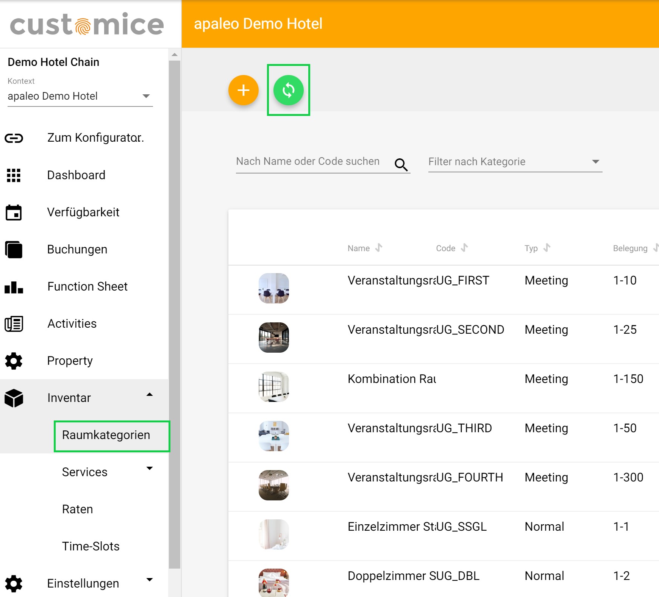Image resolution: width=659 pixels, height=597 pixels.
Task: Click thumbnail of UG_FIRST room
Action: click(x=274, y=288)
